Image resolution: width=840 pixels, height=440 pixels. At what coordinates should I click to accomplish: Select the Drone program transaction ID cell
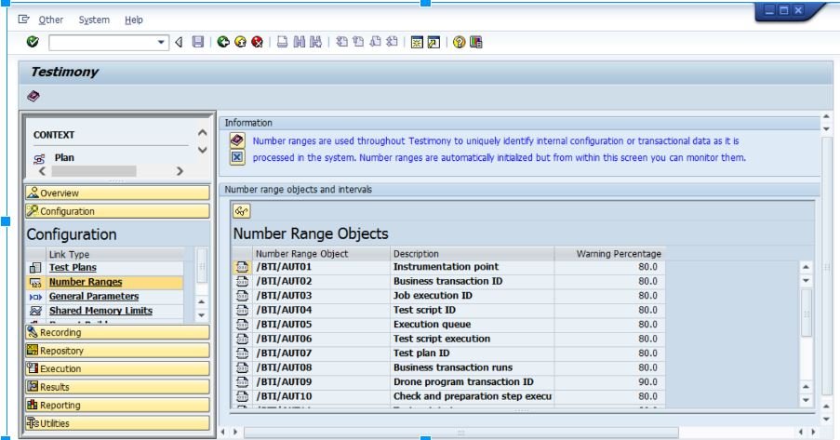[472, 382]
